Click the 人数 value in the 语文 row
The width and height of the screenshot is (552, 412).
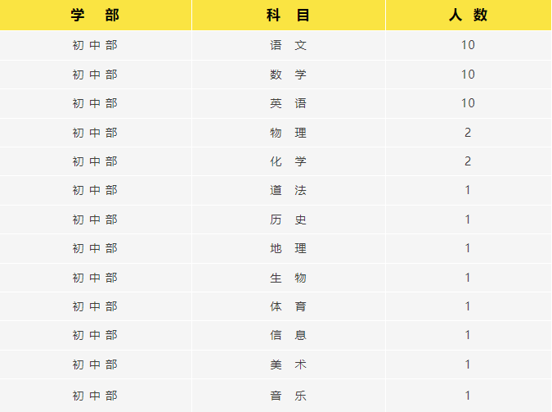coord(468,45)
